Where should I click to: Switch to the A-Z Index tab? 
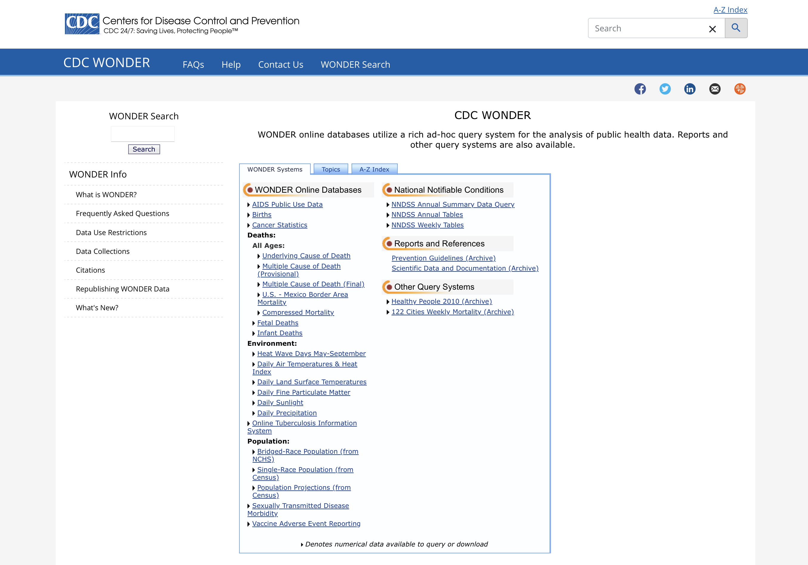pos(374,169)
